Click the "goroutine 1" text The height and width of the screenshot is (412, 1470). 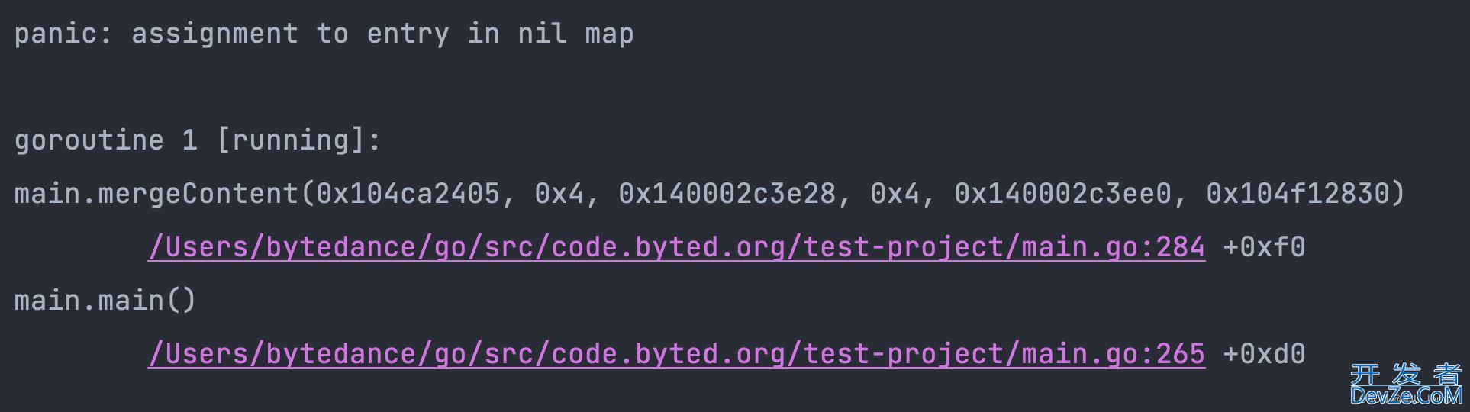[105, 140]
